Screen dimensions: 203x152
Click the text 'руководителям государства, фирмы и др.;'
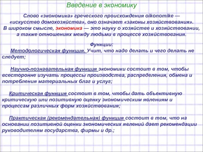[x=58, y=130]
